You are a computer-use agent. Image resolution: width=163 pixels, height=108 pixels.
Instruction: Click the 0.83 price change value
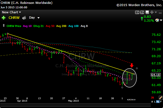tap(147, 17)
